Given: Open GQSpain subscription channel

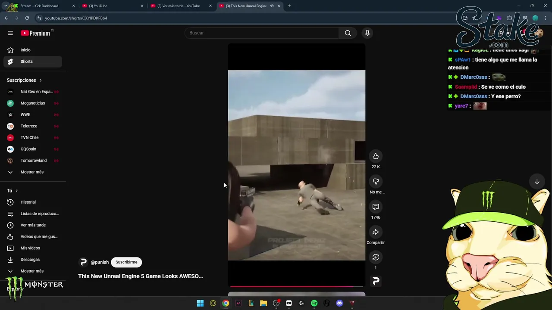Looking at the screenshot, I should [x=33, y=149].
